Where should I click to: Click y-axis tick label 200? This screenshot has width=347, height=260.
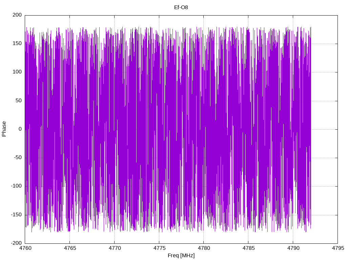(x=17, y=15)
